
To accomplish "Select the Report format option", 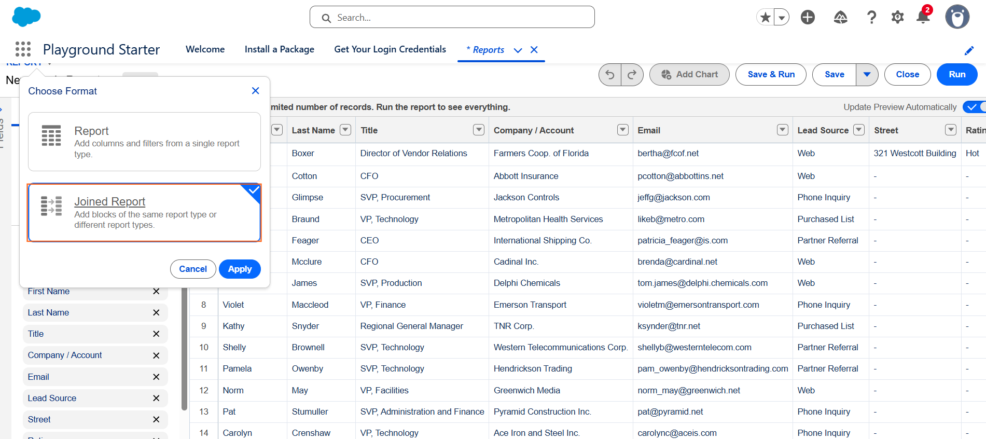I will pyautogui.click(x=144, y=142).
